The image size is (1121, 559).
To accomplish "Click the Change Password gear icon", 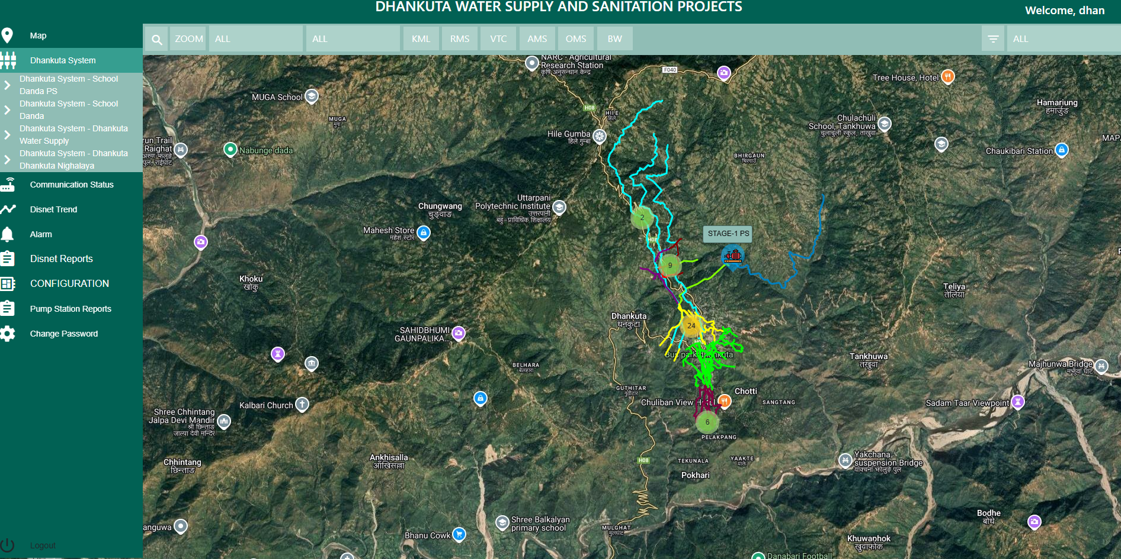I will click(8, 334).
